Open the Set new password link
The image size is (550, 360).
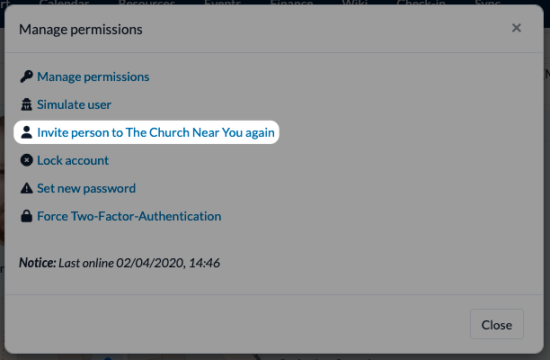86,188
